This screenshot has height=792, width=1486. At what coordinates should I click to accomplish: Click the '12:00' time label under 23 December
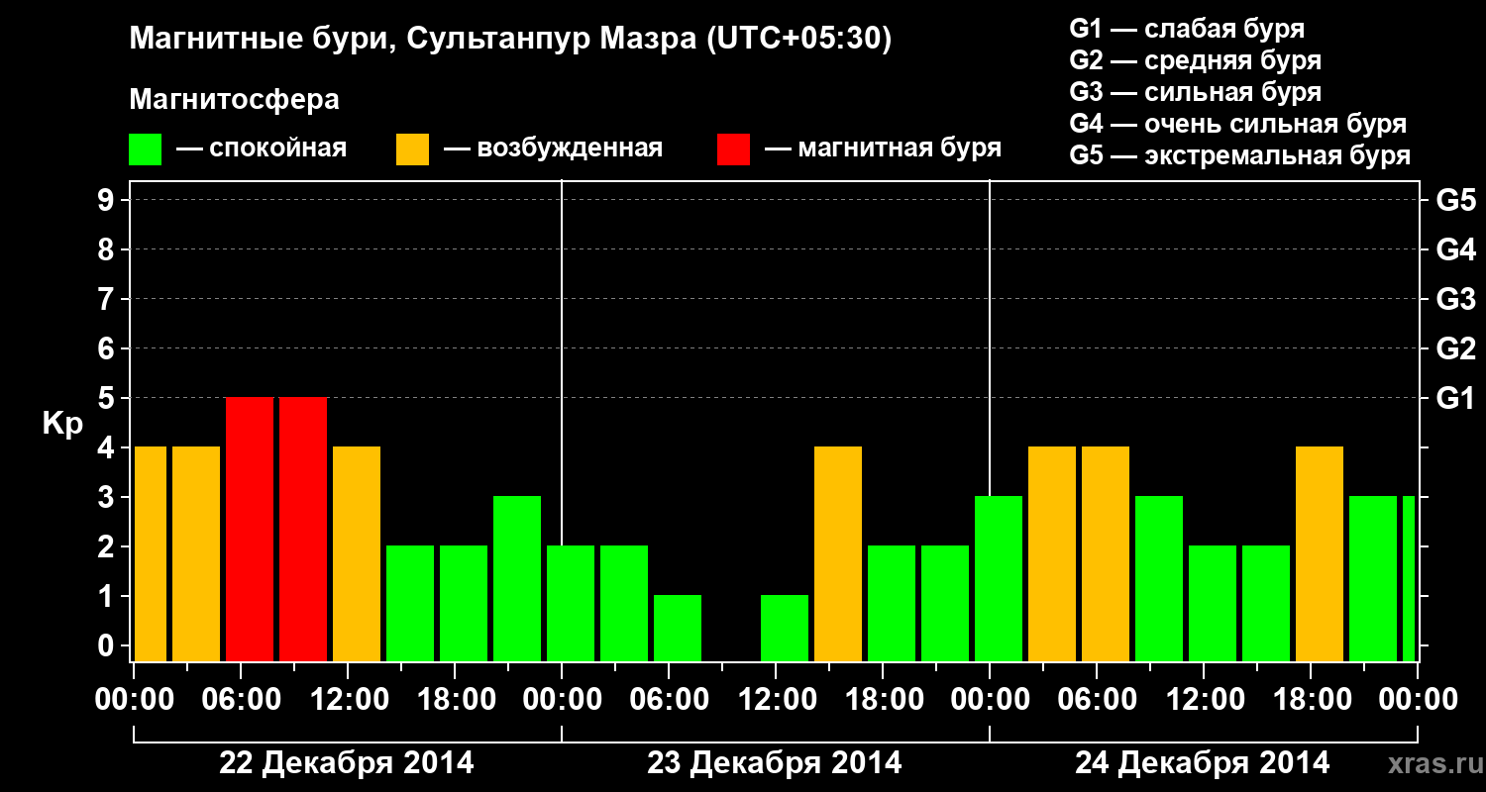(x=777, y=700)
